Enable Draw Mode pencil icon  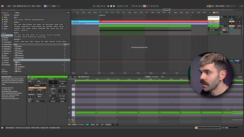[207, 6]
